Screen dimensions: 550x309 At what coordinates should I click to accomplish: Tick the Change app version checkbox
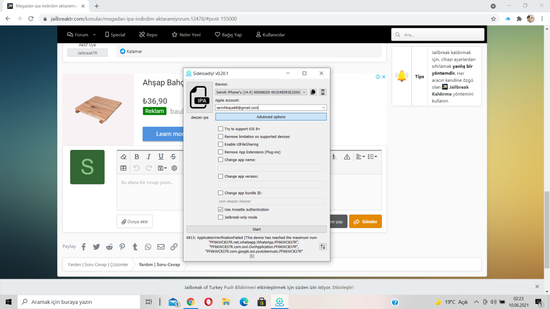(x=221, y=176)
